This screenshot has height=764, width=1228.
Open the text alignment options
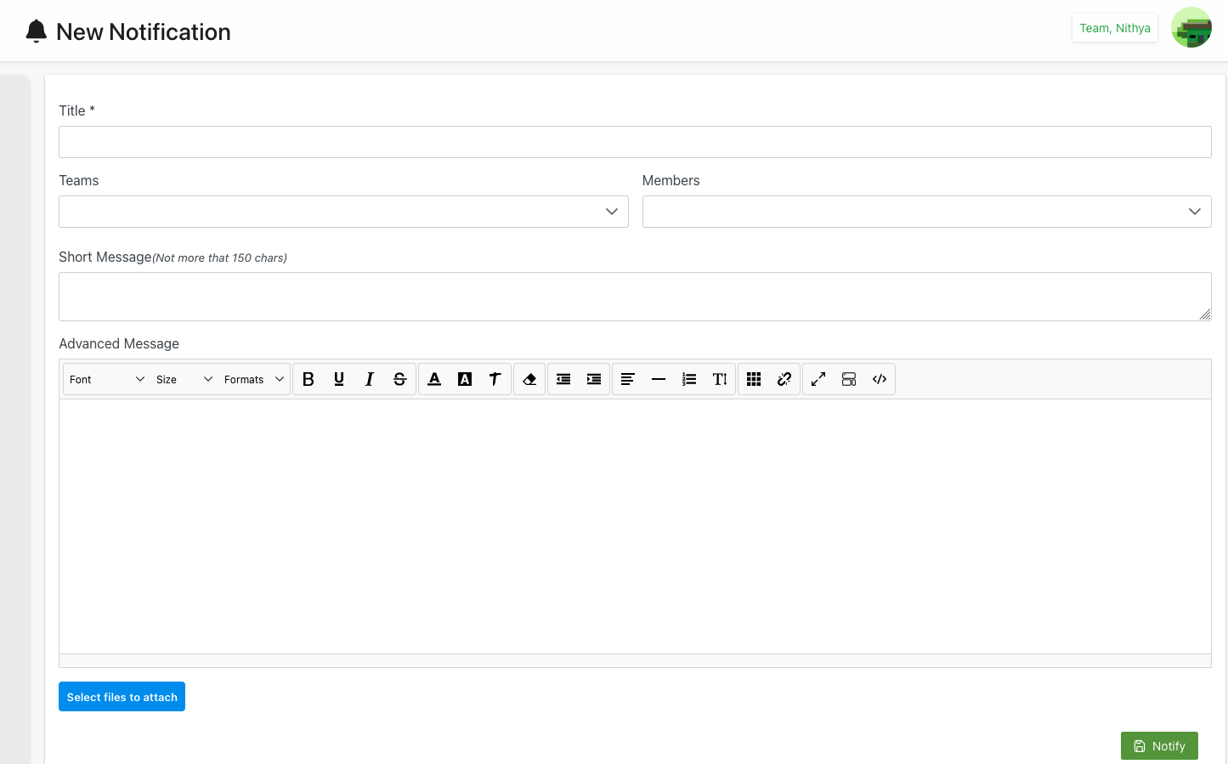[628, 379]
